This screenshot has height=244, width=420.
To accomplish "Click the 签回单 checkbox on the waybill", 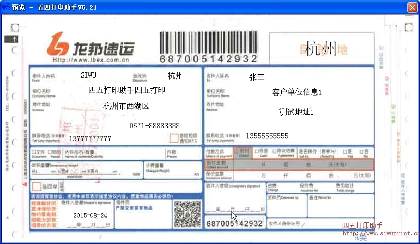I will (x=37, y=187).
